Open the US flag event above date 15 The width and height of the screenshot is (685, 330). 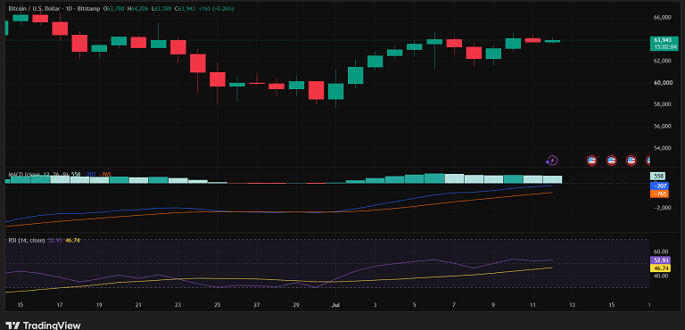click(x=612, y=161)
